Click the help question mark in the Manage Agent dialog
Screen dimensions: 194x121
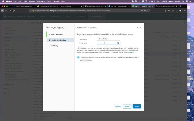point(137,28)
